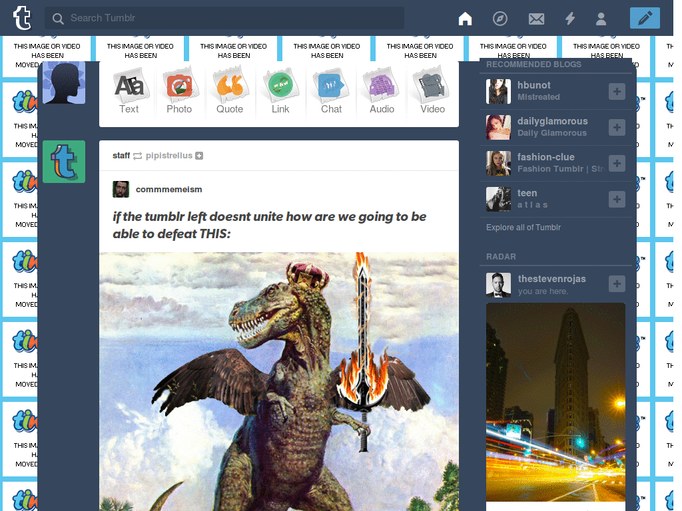Click your silhouette user avatar
This screenshot has width=682, height=511.
coord(64,83)
